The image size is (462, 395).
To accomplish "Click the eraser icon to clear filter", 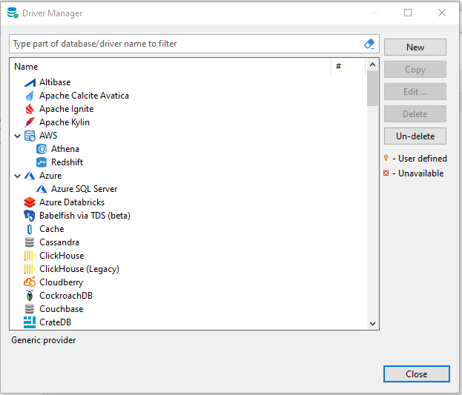I will point(370,44).
